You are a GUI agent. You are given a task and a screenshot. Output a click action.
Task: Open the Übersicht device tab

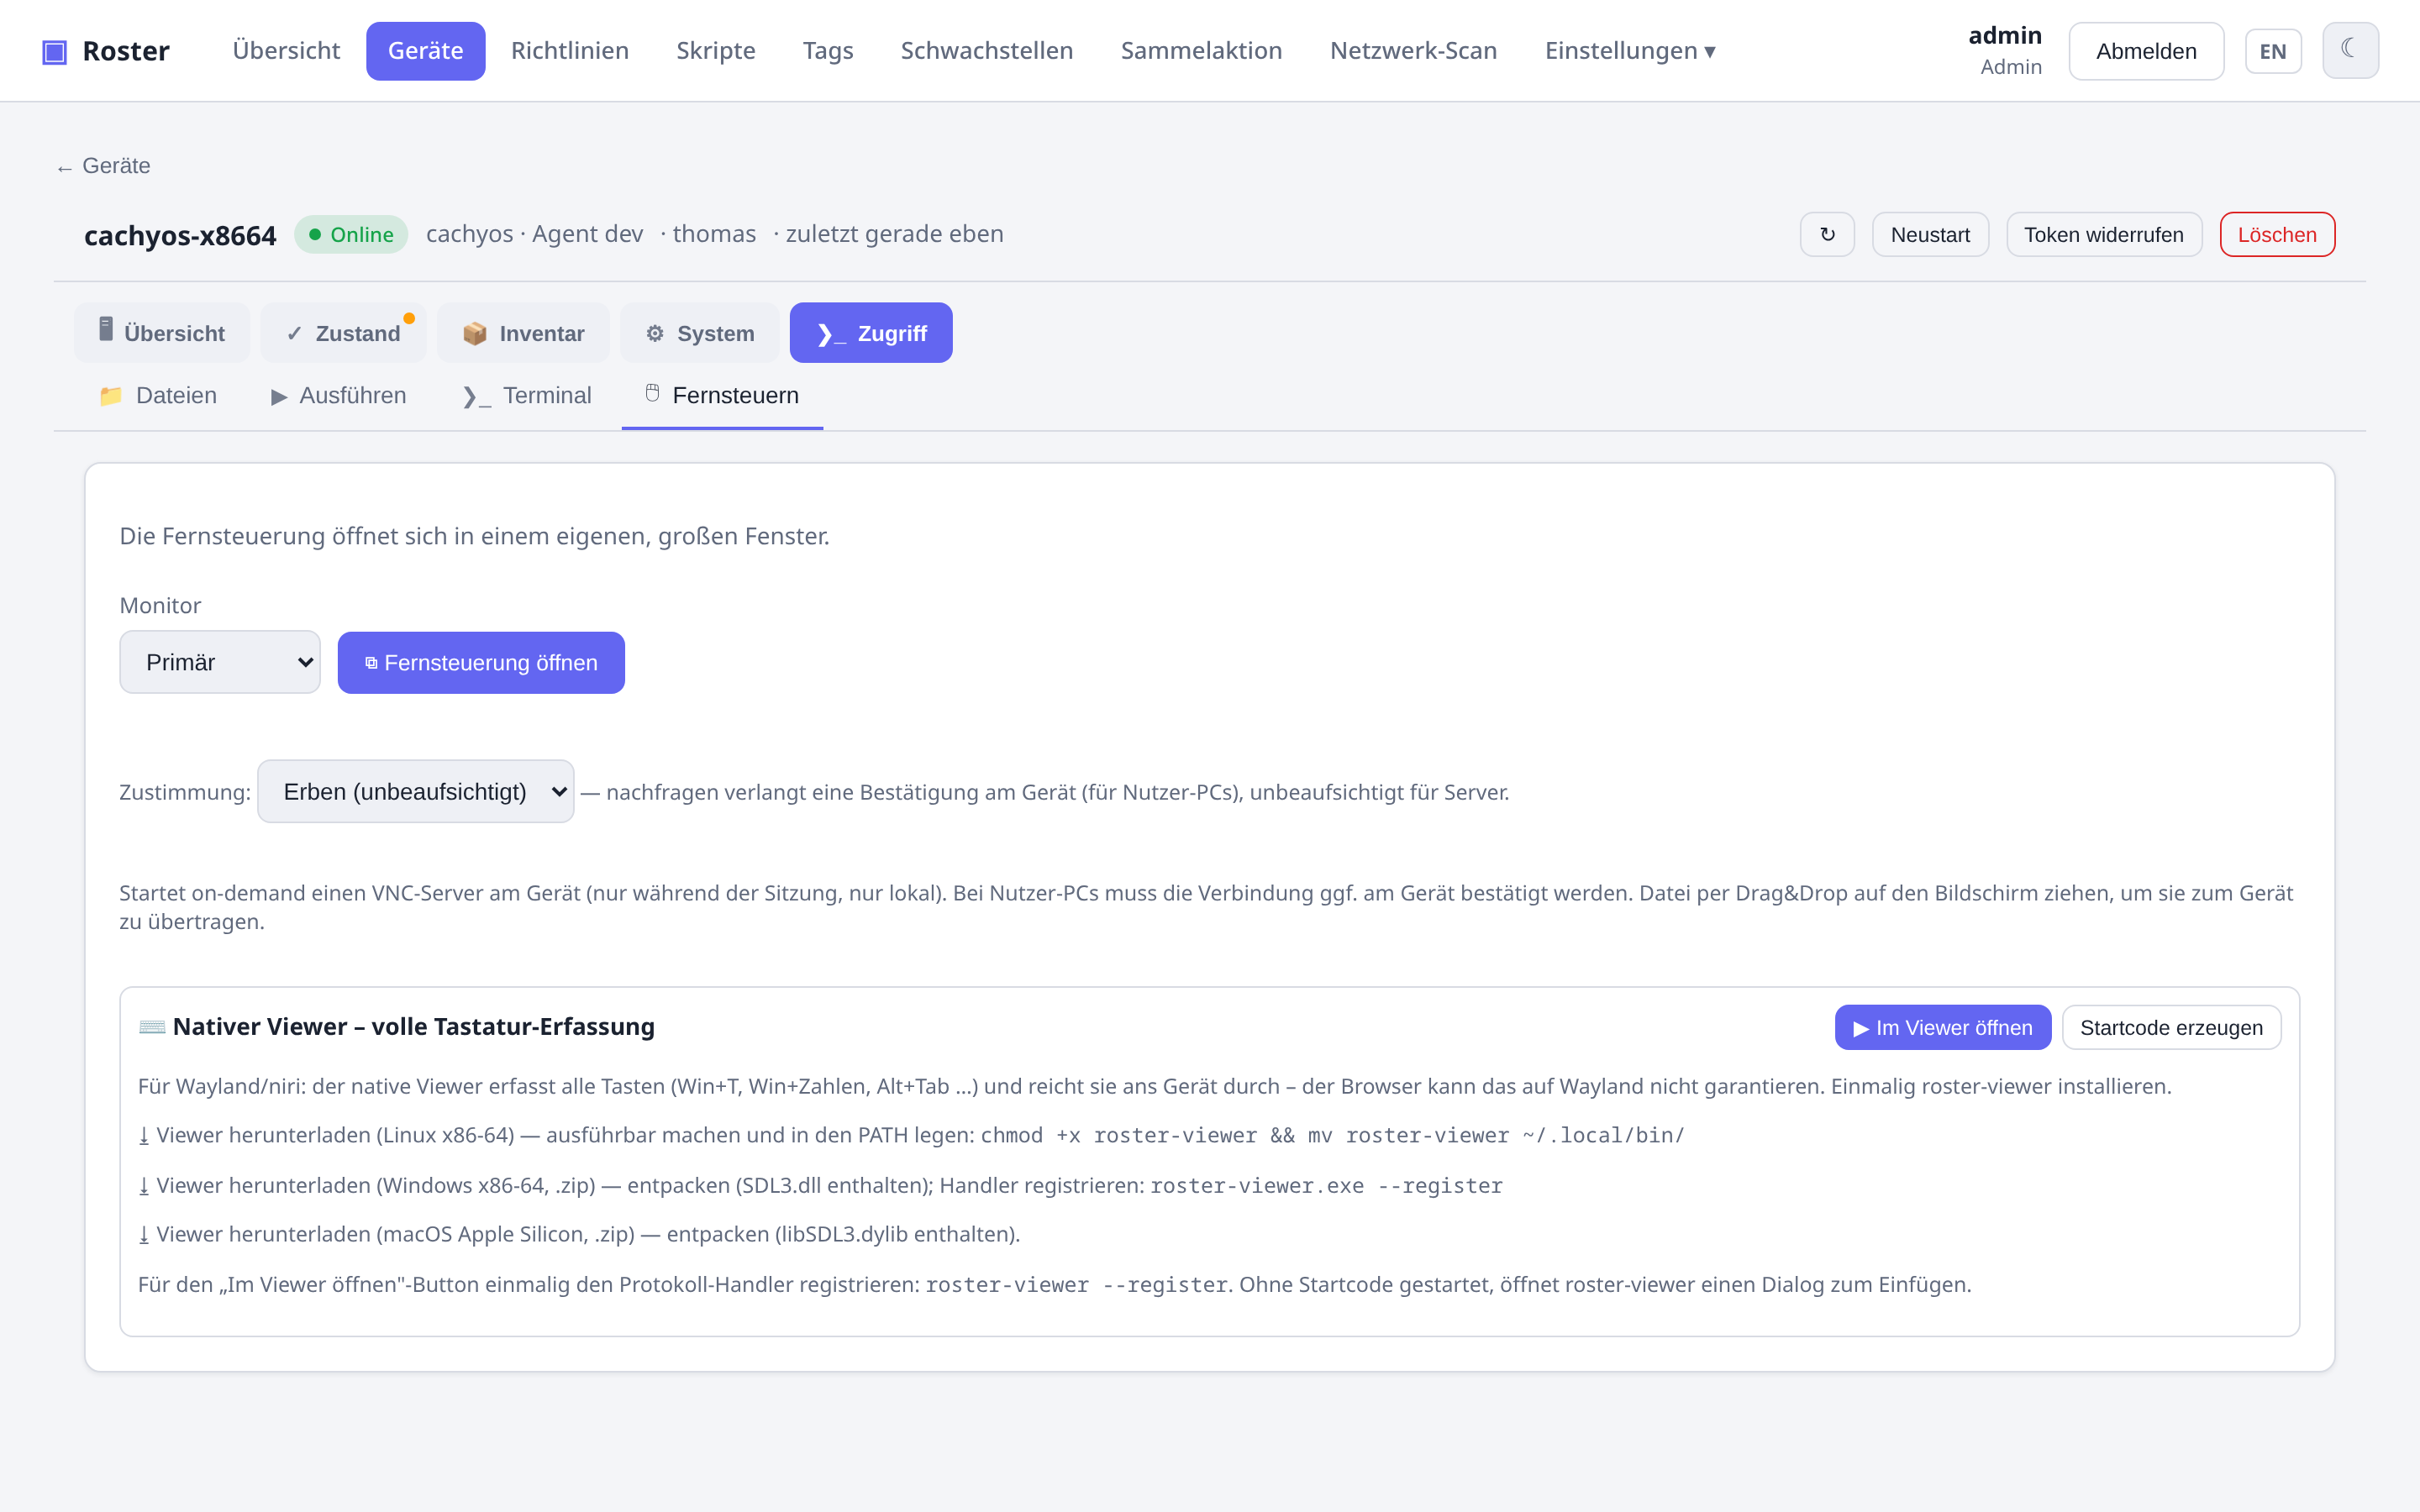tap(162, 333)
